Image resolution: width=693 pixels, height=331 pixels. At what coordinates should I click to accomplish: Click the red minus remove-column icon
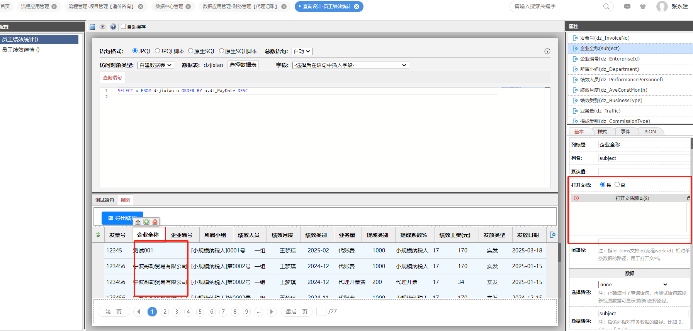point(155,222)
